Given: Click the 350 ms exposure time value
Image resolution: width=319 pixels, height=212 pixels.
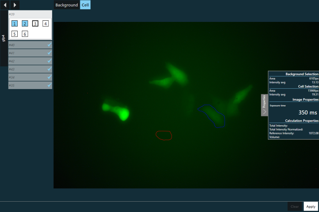Looking at the screenshot, I should point(307,113).
